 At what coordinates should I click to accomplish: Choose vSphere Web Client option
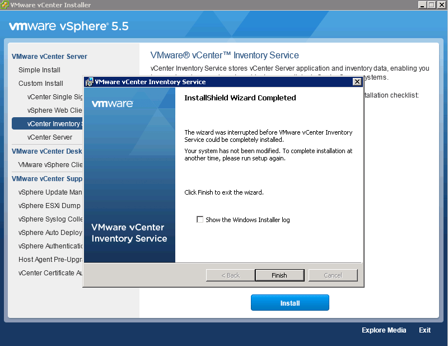point(55,110)
